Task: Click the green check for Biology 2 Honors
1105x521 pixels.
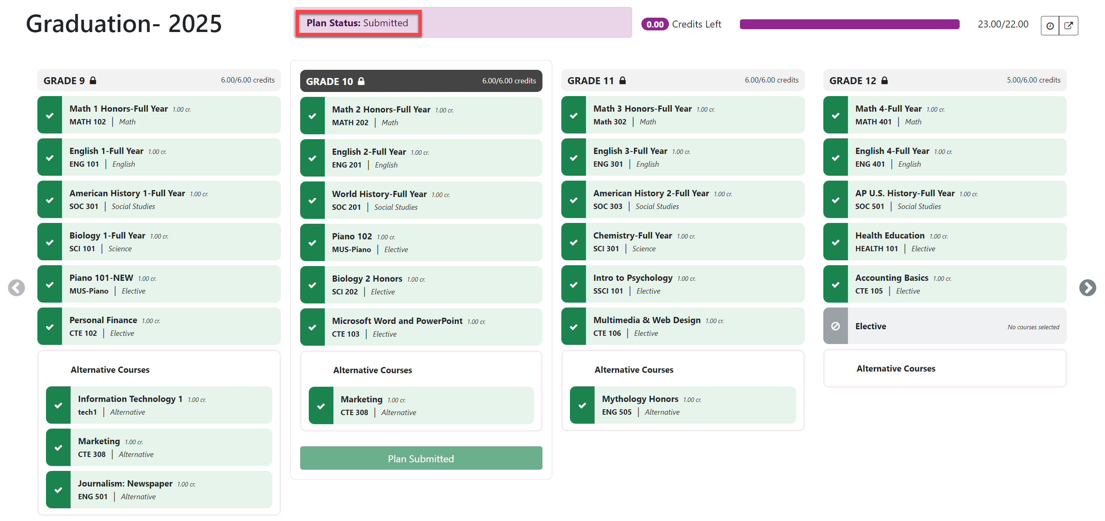Action: [312, 285]
